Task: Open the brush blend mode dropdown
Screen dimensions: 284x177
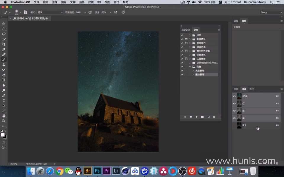Action: (50, 12)
